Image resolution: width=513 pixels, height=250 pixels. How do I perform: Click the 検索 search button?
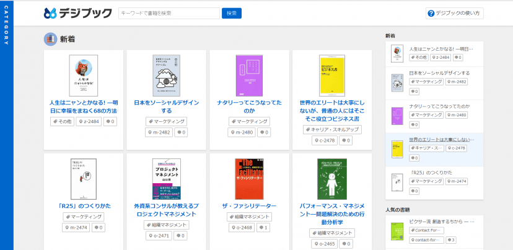pos(231,13)
